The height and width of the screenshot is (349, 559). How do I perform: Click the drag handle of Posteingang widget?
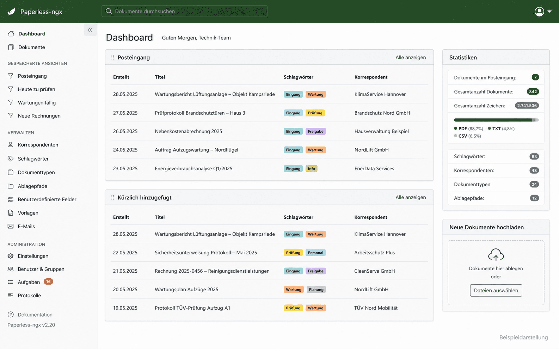click(x=112, y=57)
